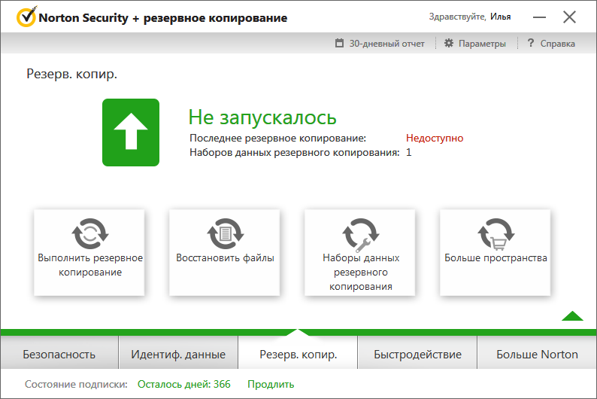This screenshot has width=597, height=399.
Task: Open the Больше Norton tab
Action: click(537, 354)
